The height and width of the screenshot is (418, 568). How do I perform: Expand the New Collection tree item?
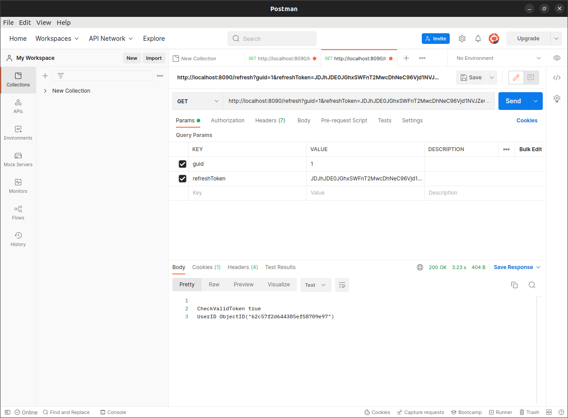[x=45, y=91]
